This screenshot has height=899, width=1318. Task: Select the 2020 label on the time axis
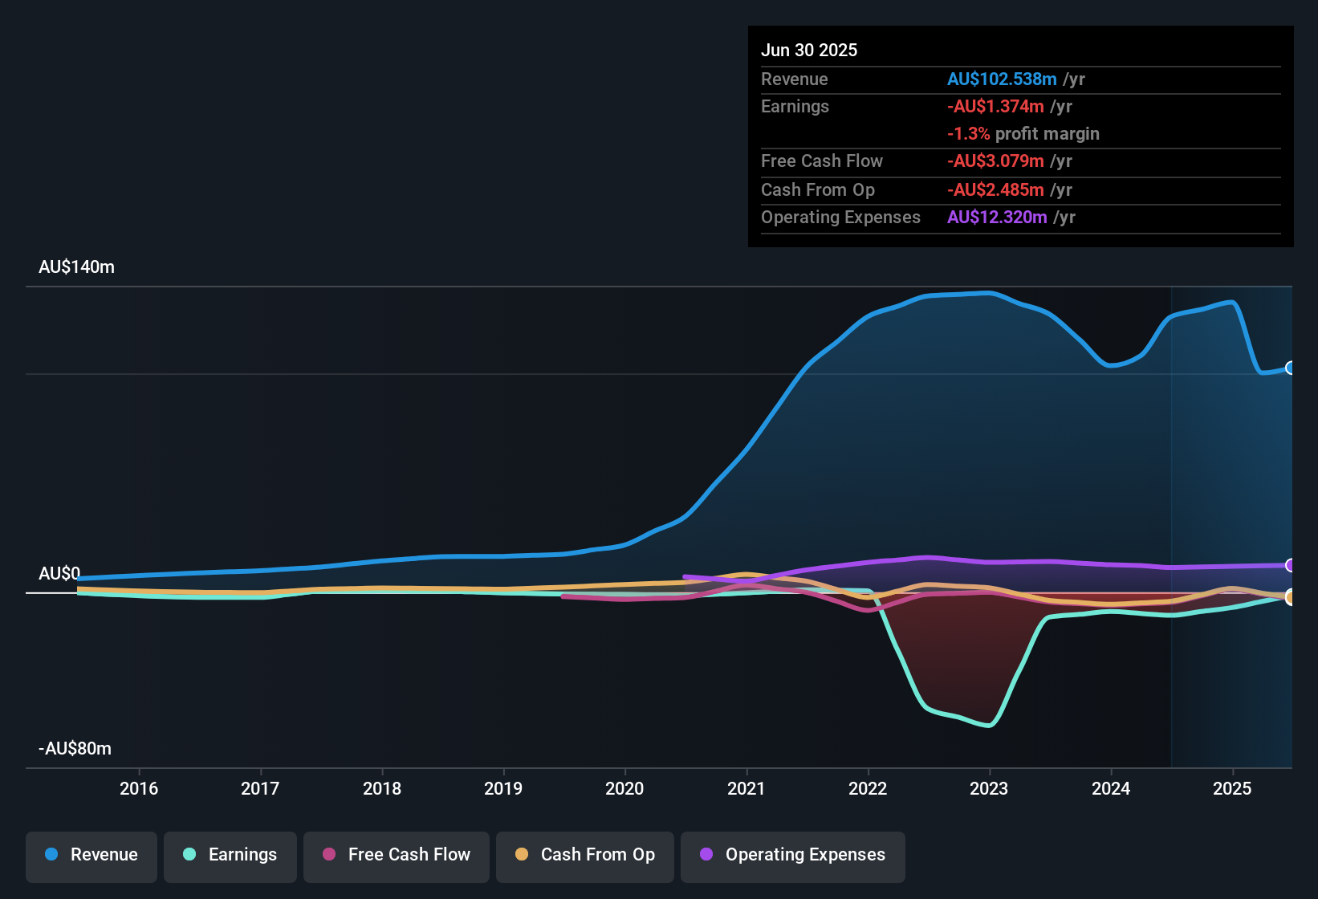click(x=624, y=788)
